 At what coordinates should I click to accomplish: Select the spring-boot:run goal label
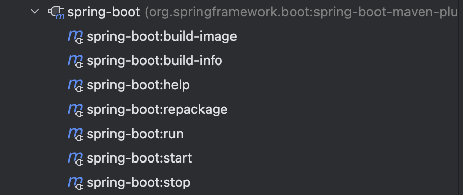pos(135,135)
